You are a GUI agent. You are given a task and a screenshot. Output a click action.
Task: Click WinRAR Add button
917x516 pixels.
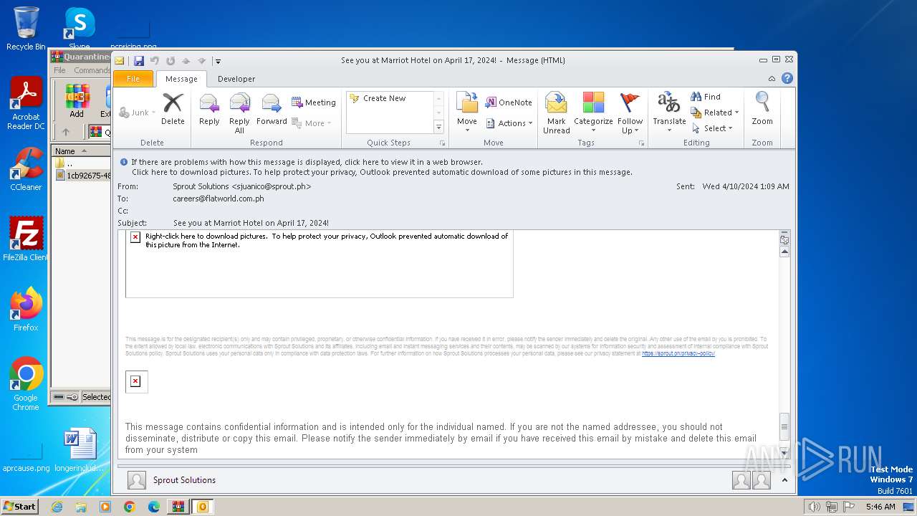(77, 101)
